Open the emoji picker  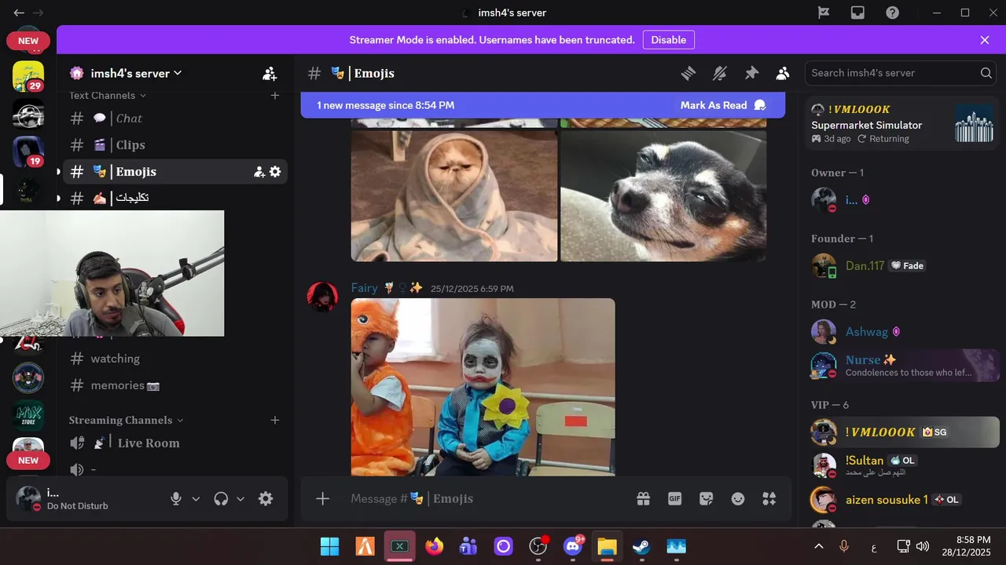click(737, 499)
